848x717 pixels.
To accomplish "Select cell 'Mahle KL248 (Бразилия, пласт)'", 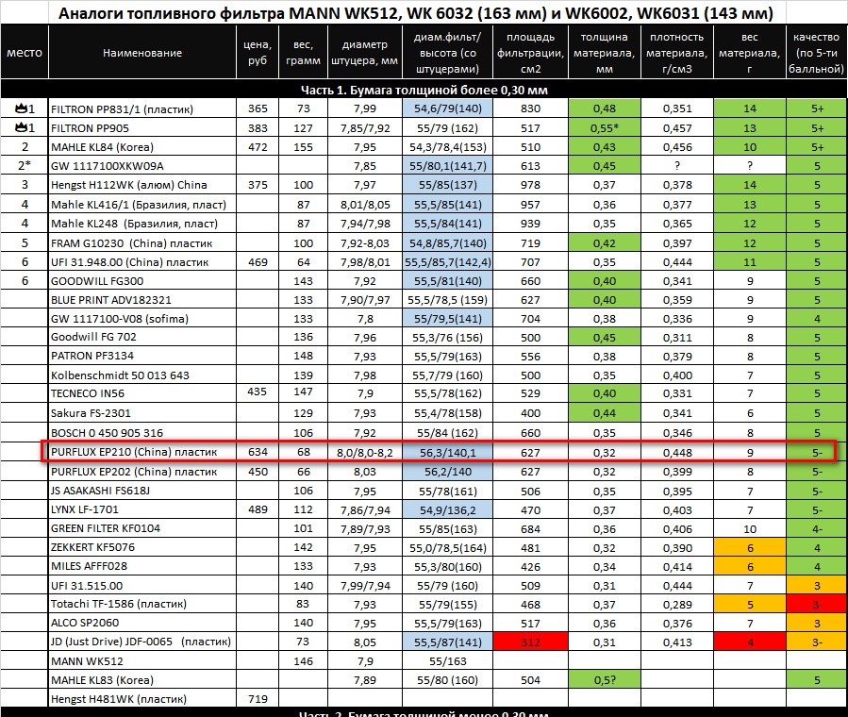I will (142, 224).
